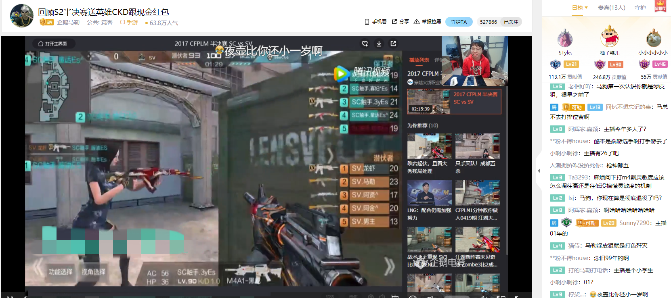Click the 手机看 phone icon
This screenshot has width=671, height=298.
coord(367,22)
